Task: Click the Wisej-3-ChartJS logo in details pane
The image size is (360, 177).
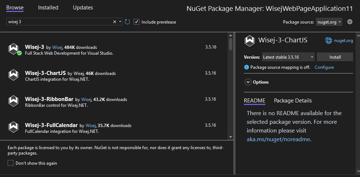Action: point(250,40)
